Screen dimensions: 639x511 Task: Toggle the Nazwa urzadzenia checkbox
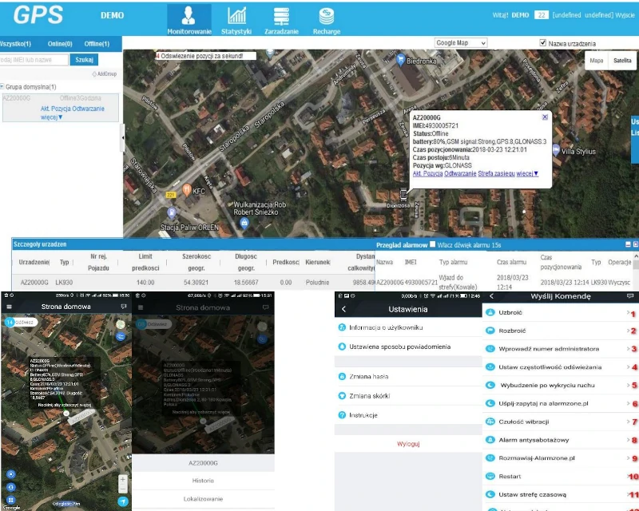coord(543,43)
